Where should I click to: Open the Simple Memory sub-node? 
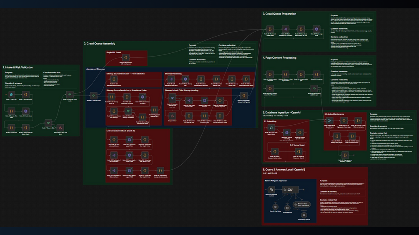tap(287, 208)
